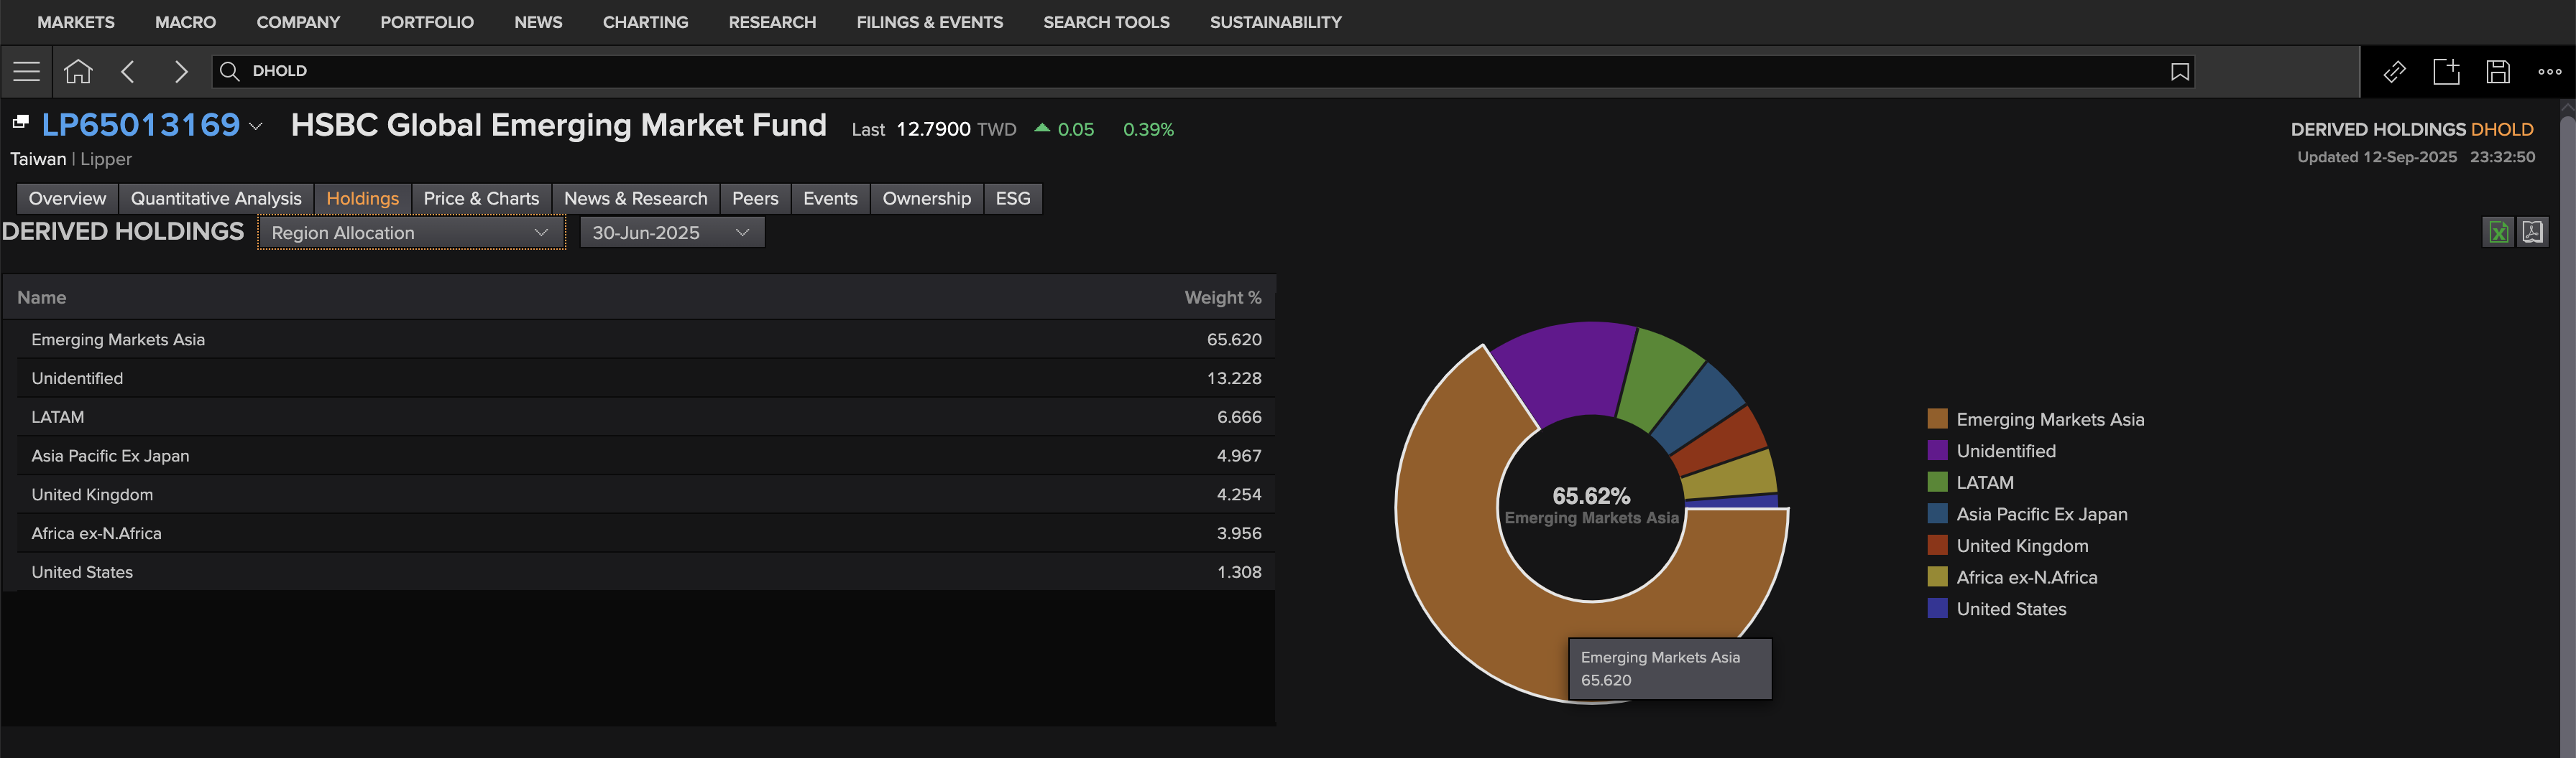Sort by the Weight % column header
2576x758 pixels.
(1223, 298)
